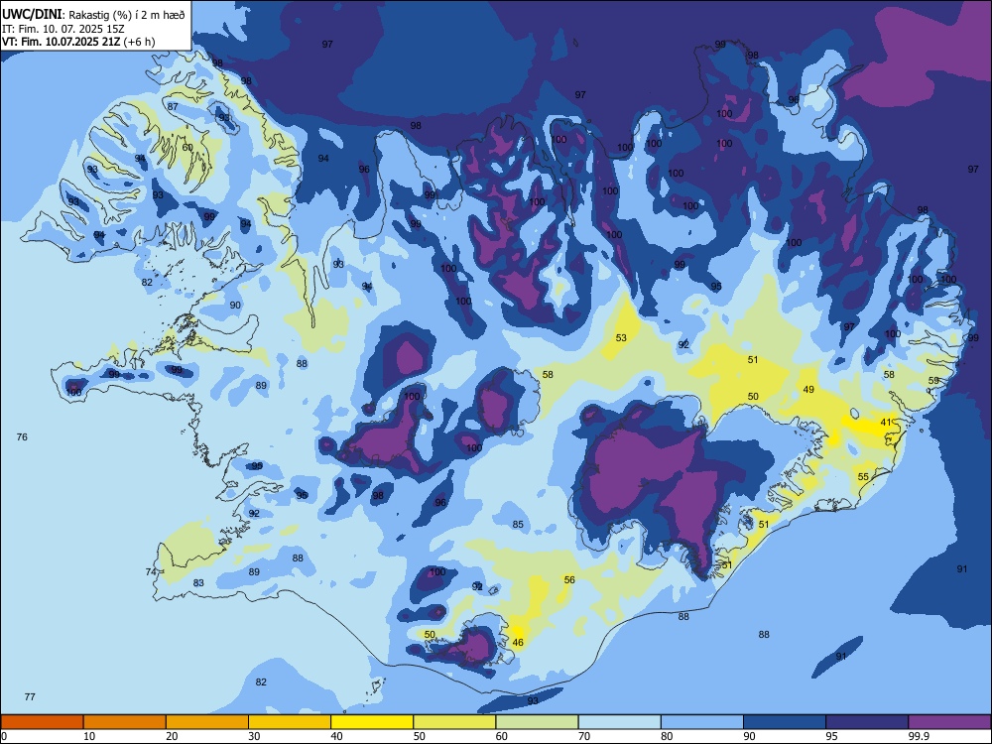Click the legend scale label '30'

pos(254,736)
